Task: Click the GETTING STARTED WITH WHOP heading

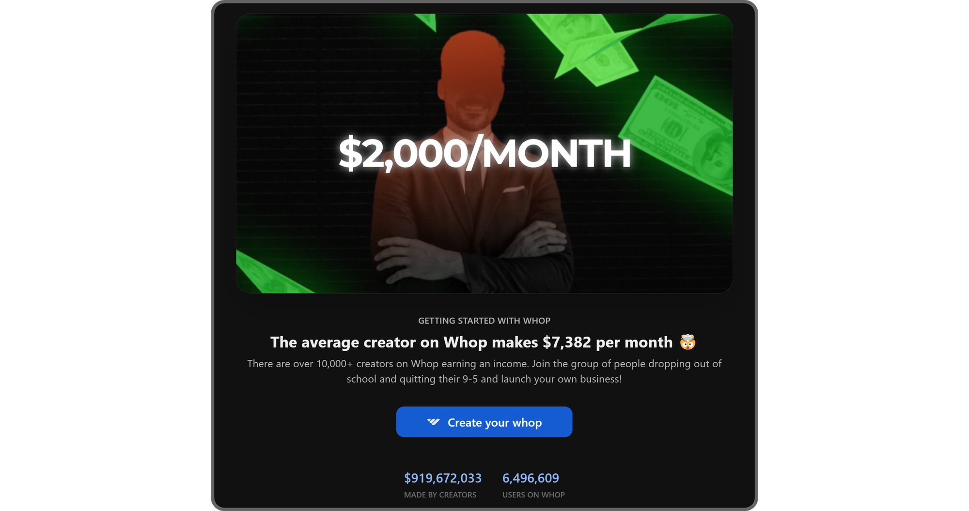Action: 484,321
